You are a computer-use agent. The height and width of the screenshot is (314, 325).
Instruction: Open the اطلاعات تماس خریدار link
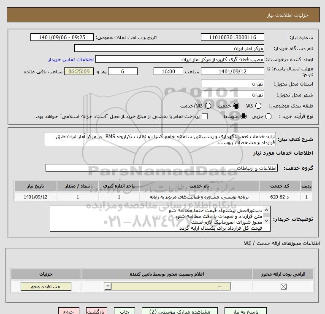point(71,59)
